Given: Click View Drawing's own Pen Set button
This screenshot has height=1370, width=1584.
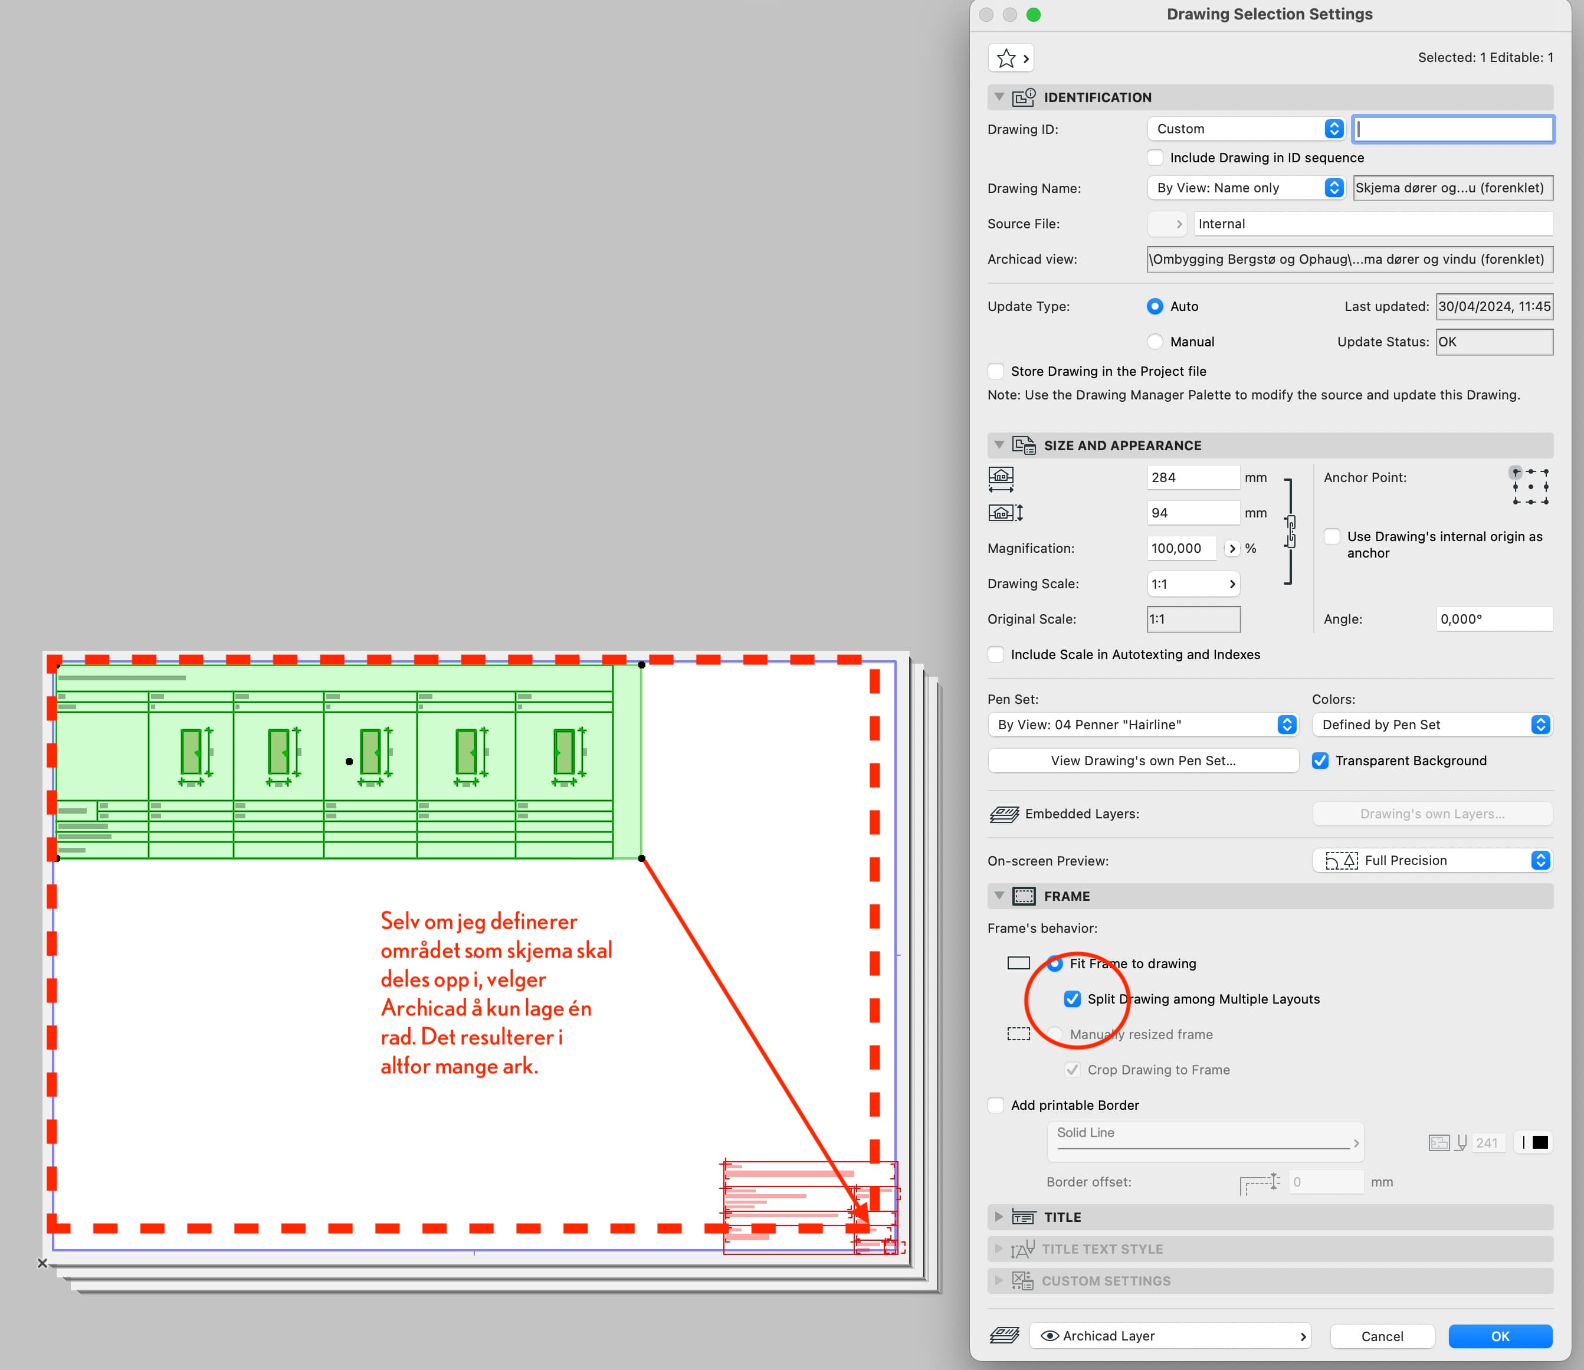Looking at the screenshot, I should point(1142,761).
